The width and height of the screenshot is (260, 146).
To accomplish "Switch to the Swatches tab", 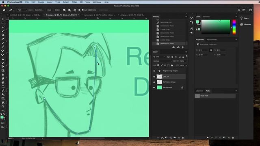I will (x=206, y=17).
